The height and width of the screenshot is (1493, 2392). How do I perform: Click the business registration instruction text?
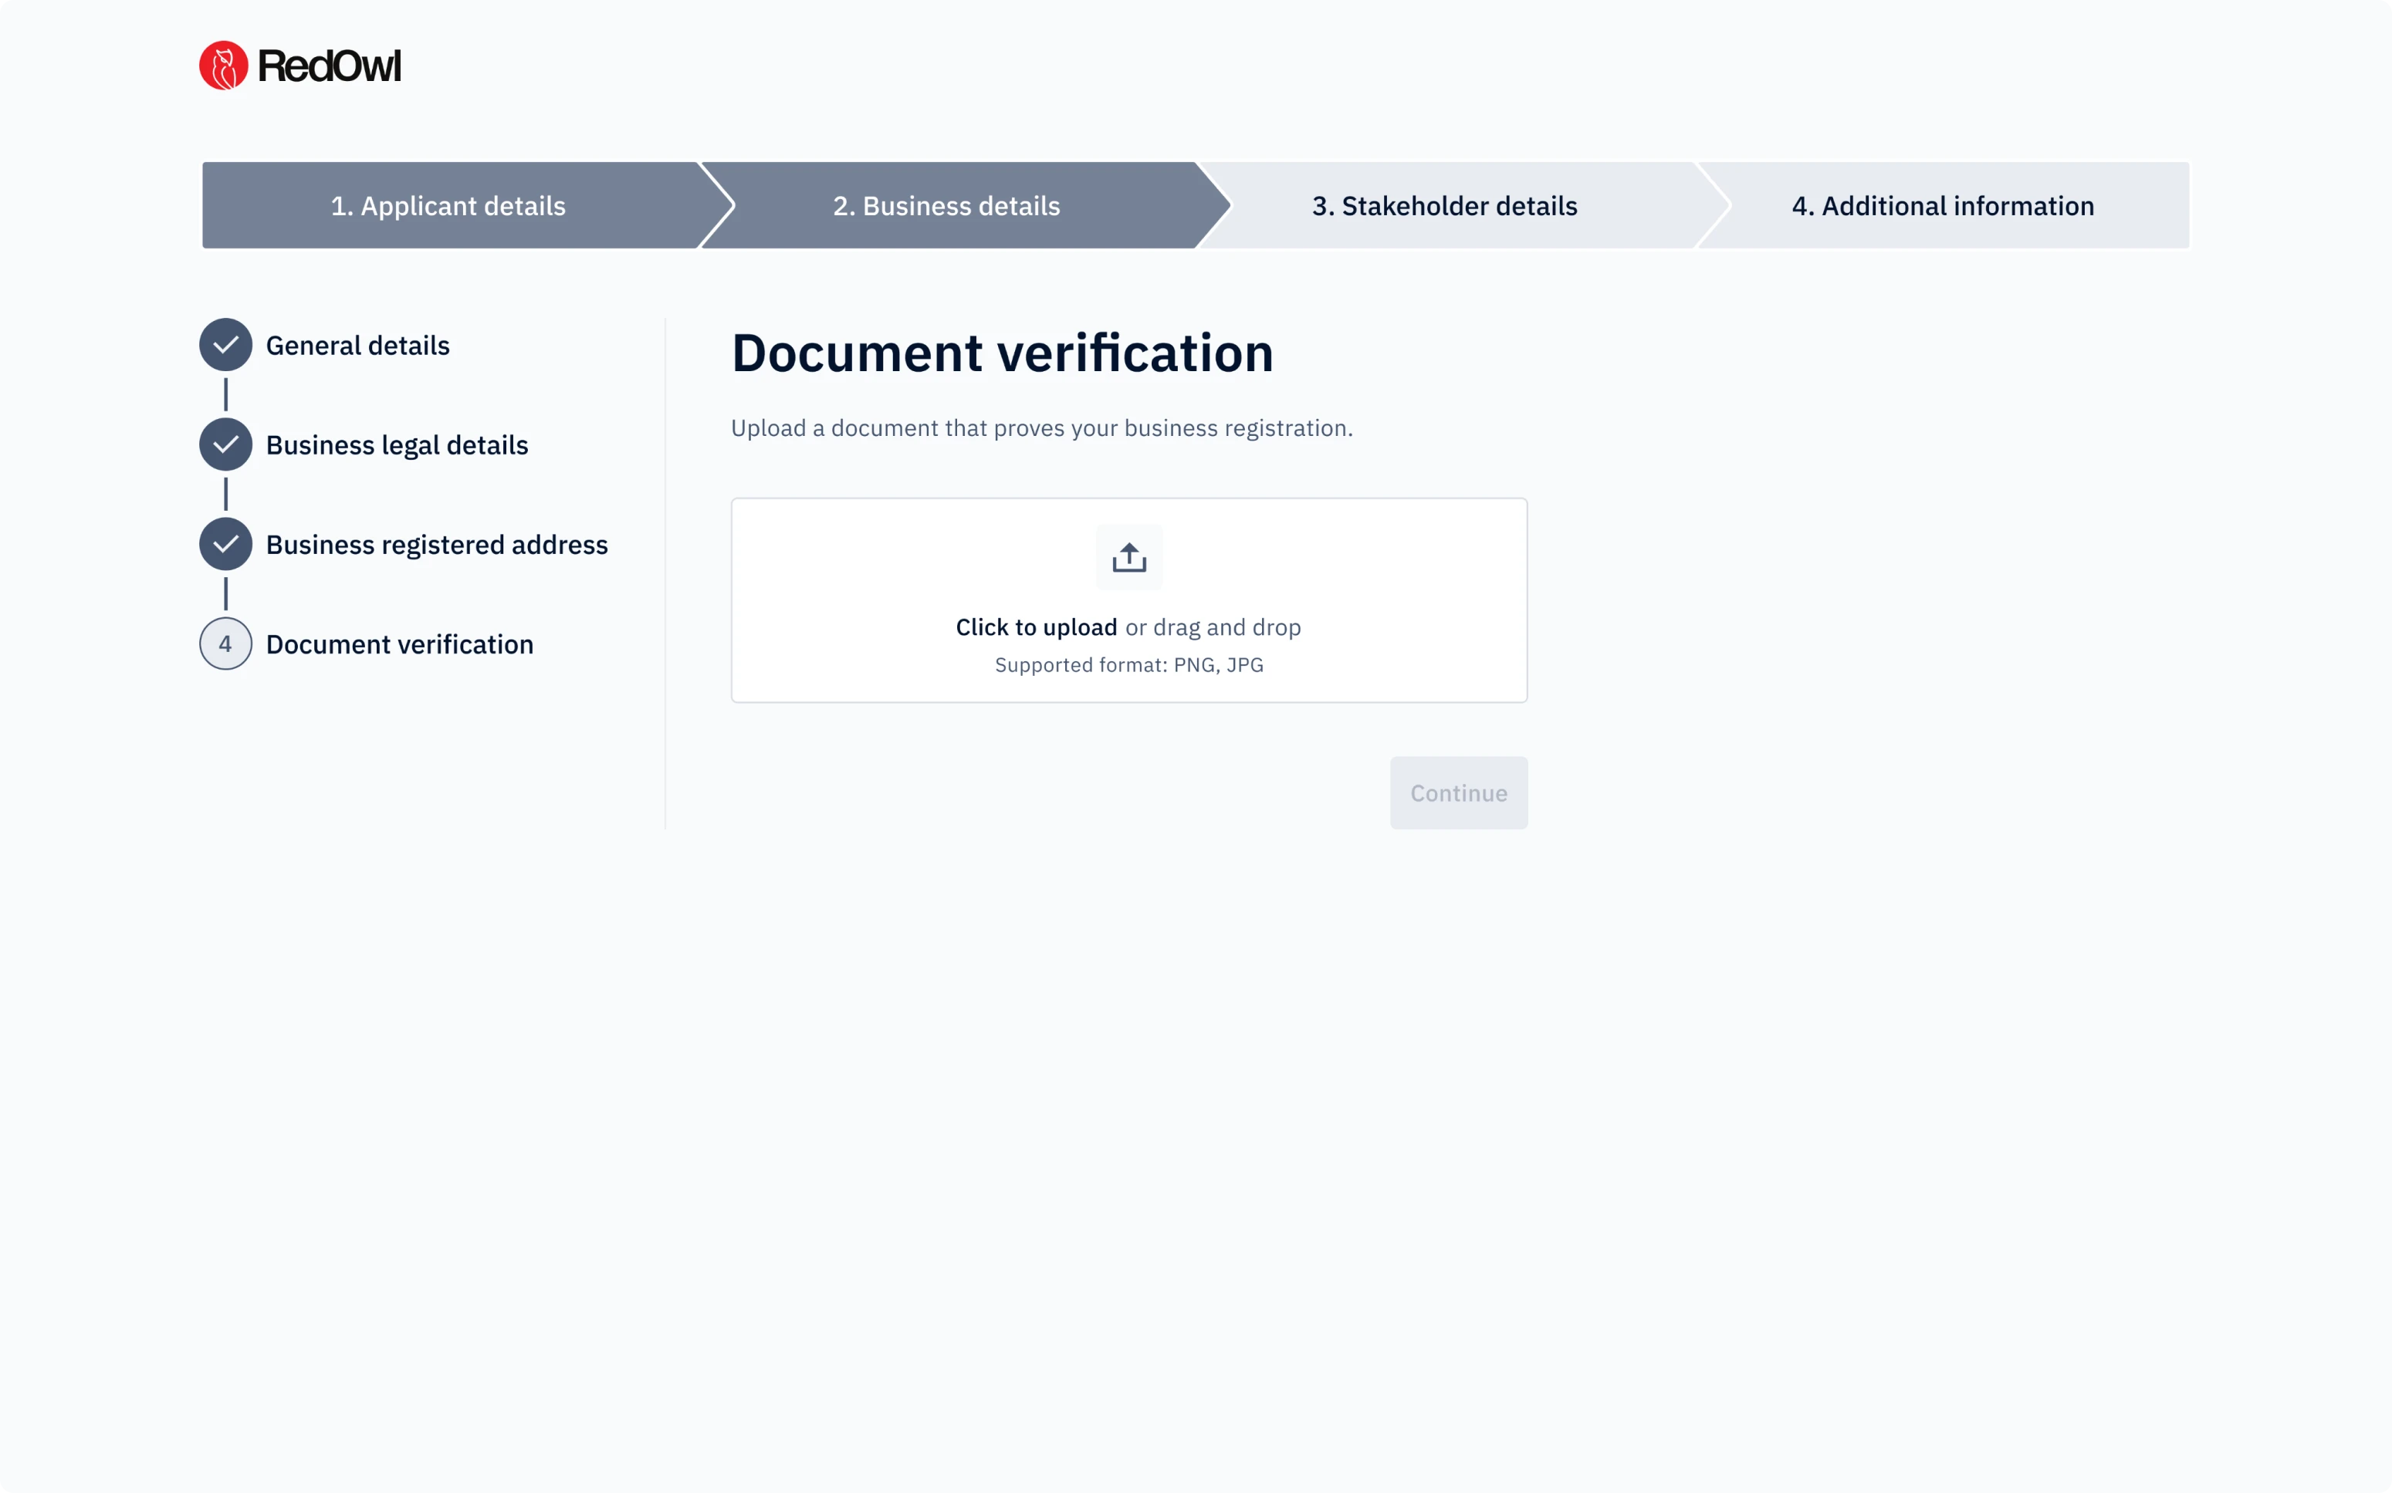pyautogui.click(x=1042, y=428)
